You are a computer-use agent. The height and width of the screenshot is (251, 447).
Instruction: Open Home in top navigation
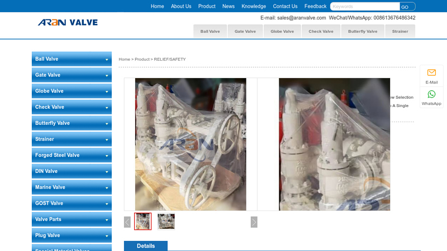click(x=157, y=6)
